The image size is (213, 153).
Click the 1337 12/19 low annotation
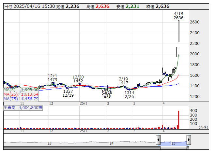[x=68, y=93]
